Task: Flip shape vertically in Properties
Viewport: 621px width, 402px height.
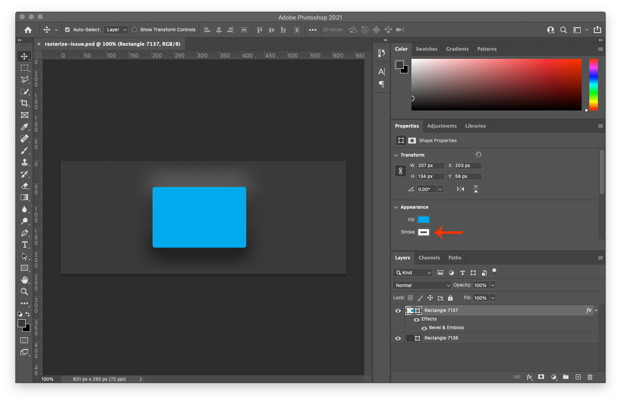Action: coord(476,189)
